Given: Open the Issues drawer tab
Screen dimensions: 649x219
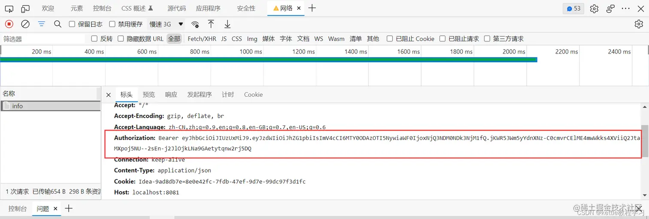Looking at the screenshot, I should (x=43, y=209).
